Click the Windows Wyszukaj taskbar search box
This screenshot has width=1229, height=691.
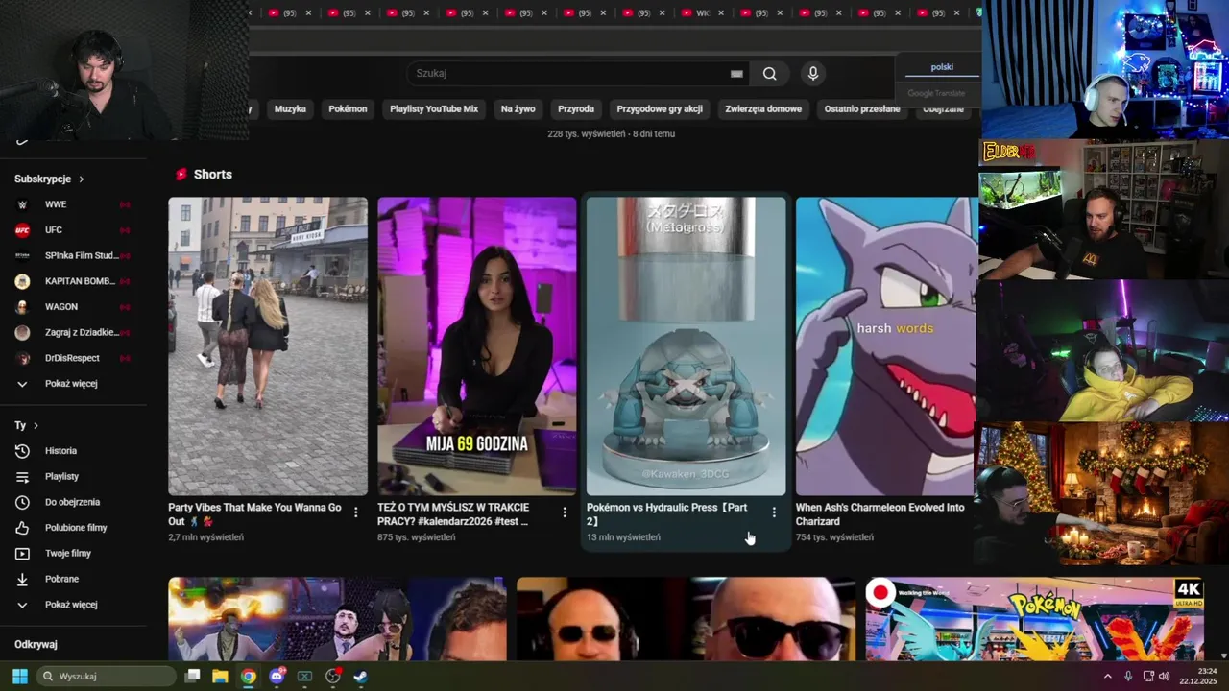[106, 677]
